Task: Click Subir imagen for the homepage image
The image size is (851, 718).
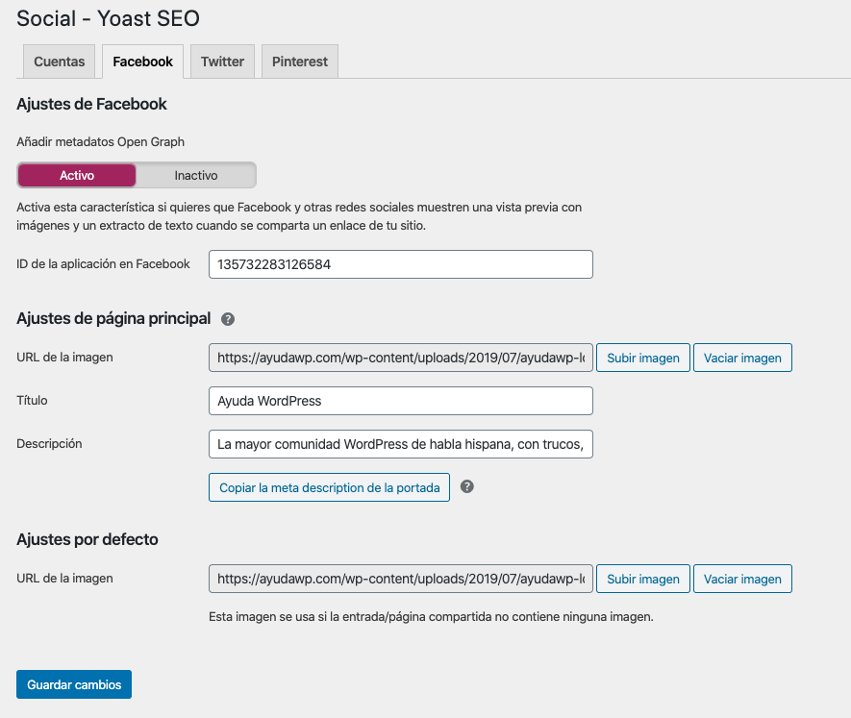Action: point(642,357)
